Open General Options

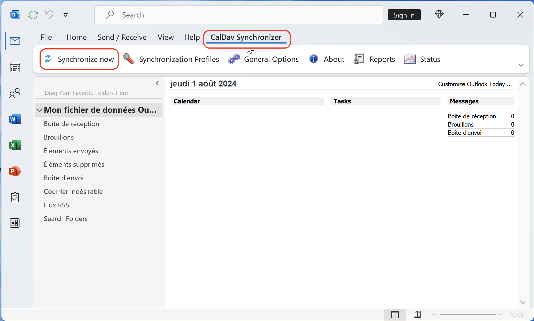point(264,59)
